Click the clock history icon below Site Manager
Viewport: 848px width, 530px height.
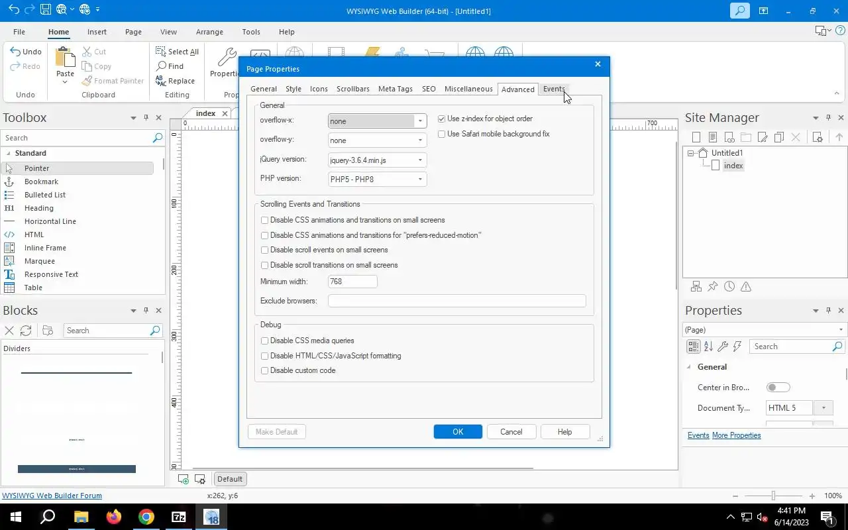coord(729,287)
